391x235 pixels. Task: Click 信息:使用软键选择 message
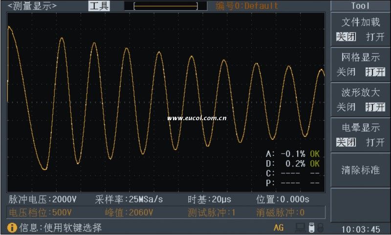[61, 228]
